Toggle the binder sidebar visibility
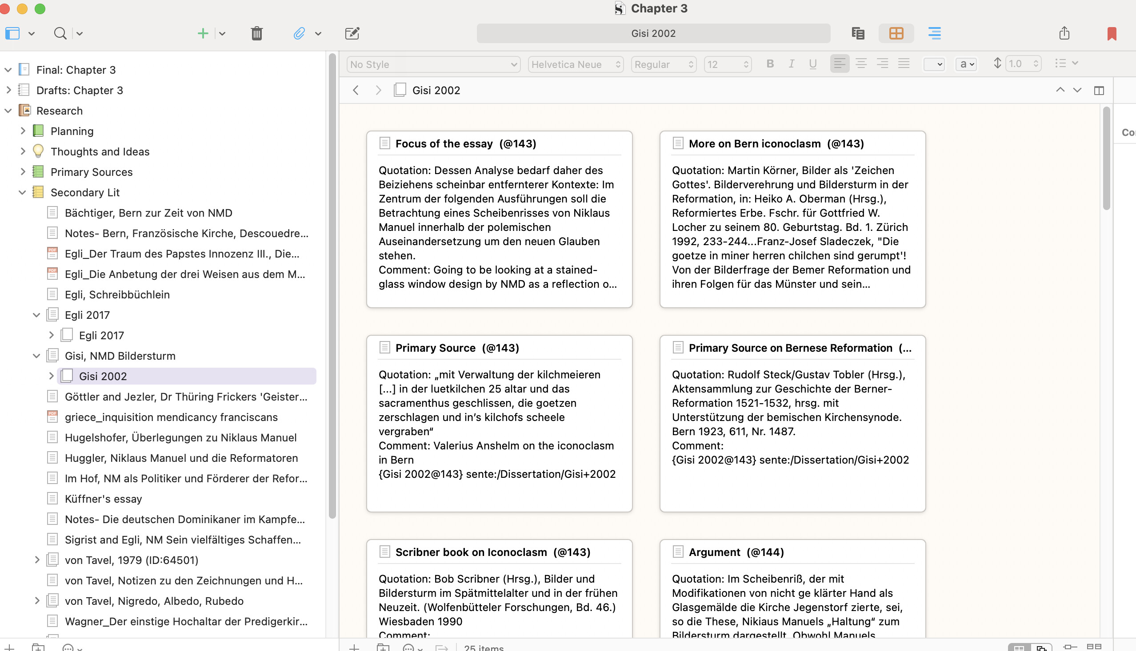This screenshot has width=1136, height=651. [13, 33]
